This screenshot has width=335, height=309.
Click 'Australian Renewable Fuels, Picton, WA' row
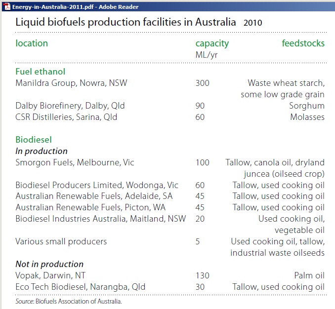click(90, 208)
